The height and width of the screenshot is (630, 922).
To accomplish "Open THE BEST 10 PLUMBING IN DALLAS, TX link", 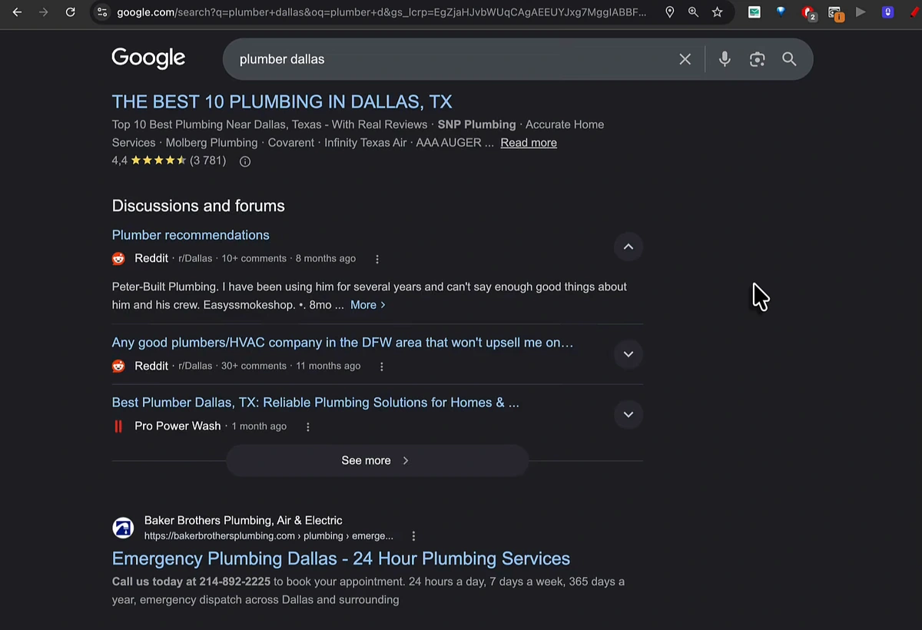I will pyautogui.click(x=282, y=101).
